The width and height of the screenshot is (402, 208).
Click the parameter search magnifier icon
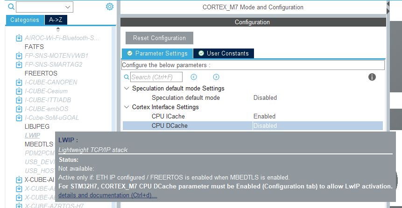(127, 77)
